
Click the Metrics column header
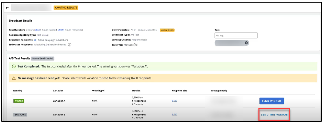[136, 90]
